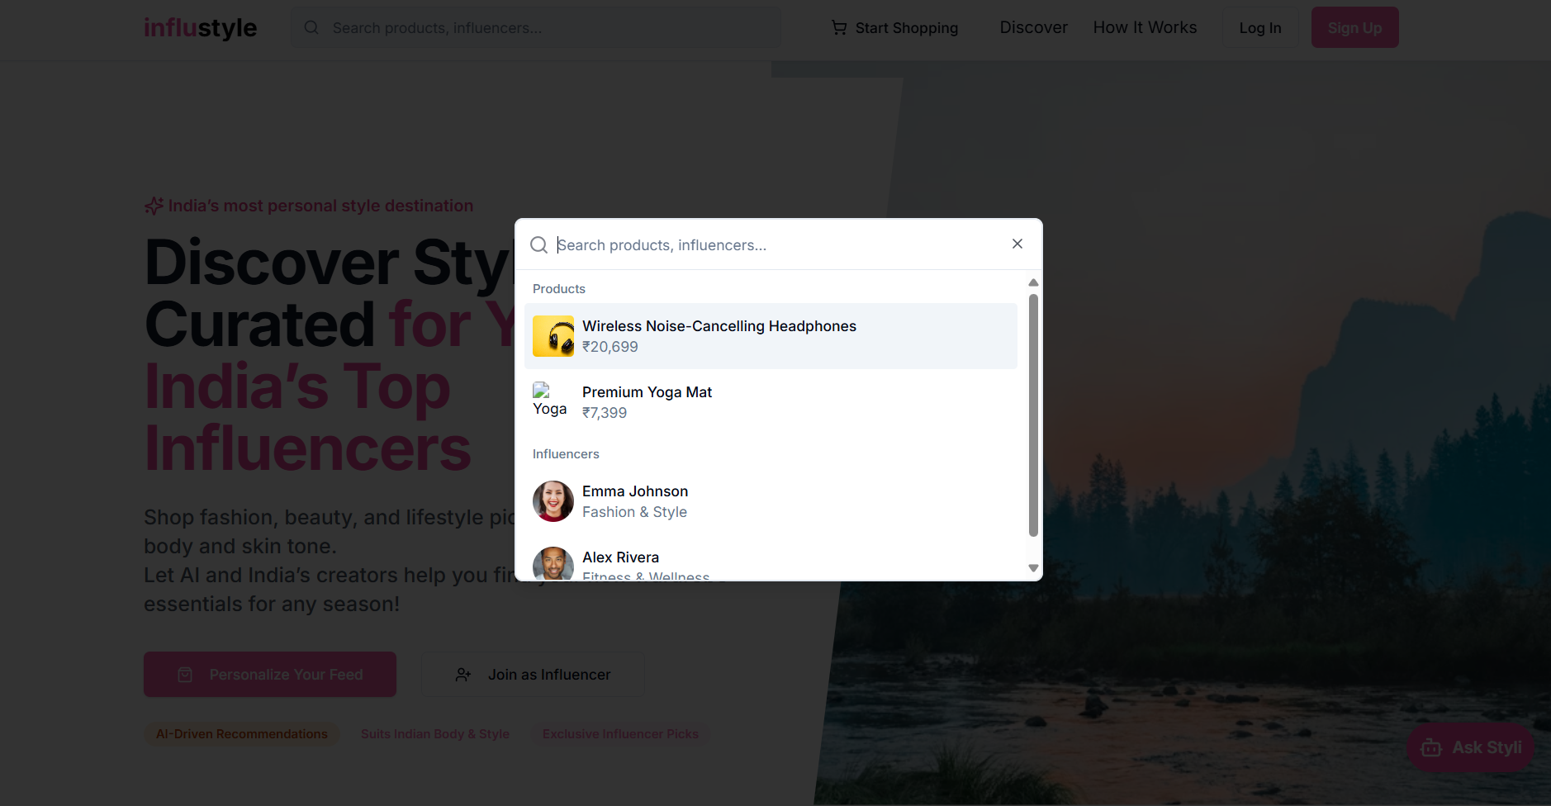Viewport: 1551px width, 806px height.
Task: Click the Sign Up button
Action: [x=1354, y=27]
